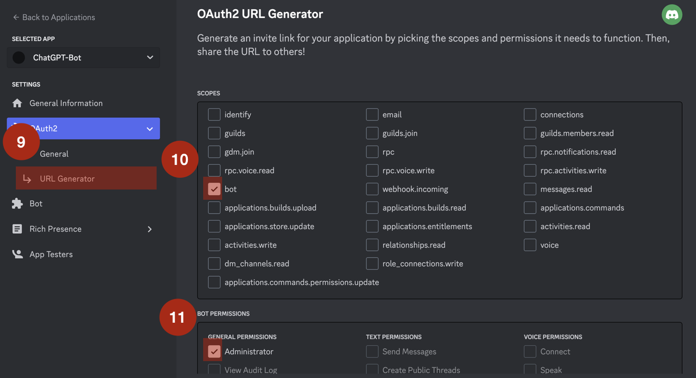The height and width of the screenshot is (378, 696).
Task: Disable the Administrator permission
Action: [x=214, y=351]
